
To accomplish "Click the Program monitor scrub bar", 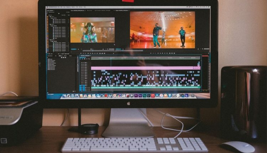I will pos(129,51).
